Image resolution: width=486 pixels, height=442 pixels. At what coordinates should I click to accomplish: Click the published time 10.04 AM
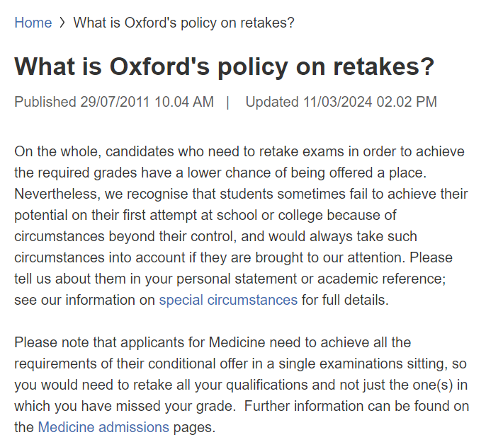184,102
